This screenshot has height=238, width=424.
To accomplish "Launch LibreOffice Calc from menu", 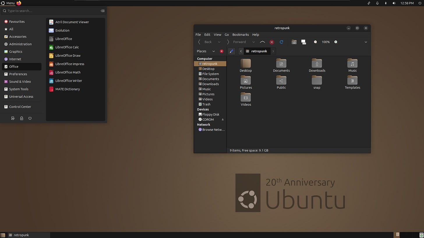I will point(75,47).
